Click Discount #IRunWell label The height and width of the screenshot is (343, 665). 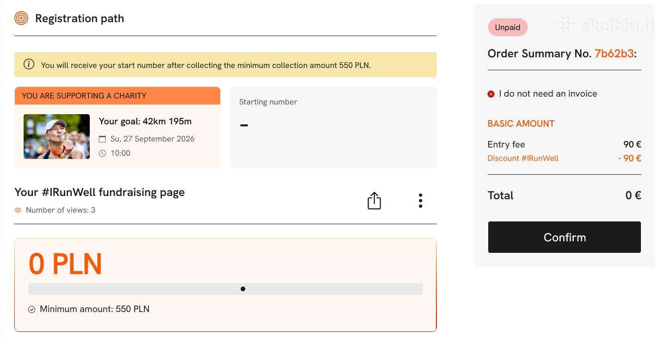(523, 158)
